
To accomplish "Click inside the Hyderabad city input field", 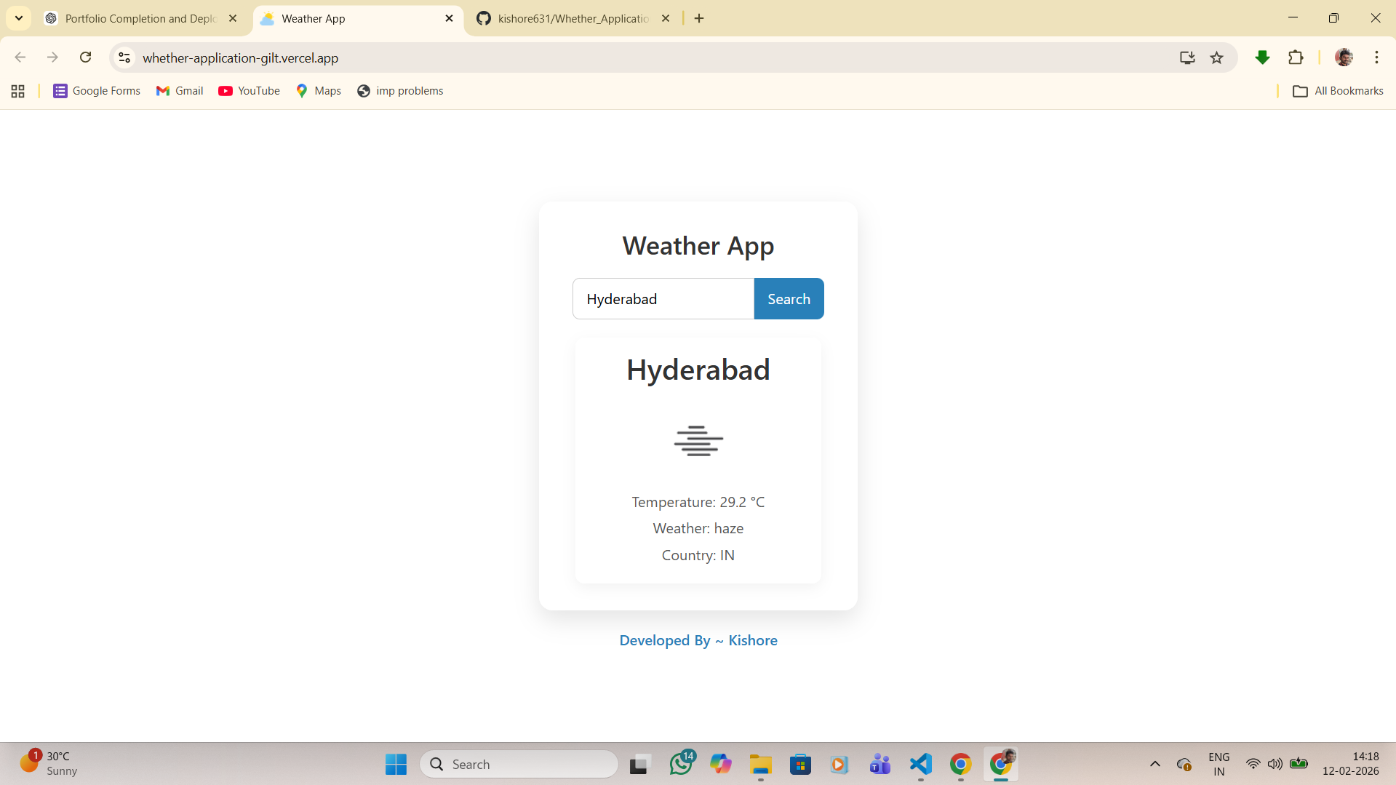I will coord(662,298).
